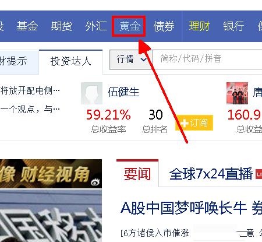Open the 基金 navigation item
262x242 pixels.
[x=27, y=26]
